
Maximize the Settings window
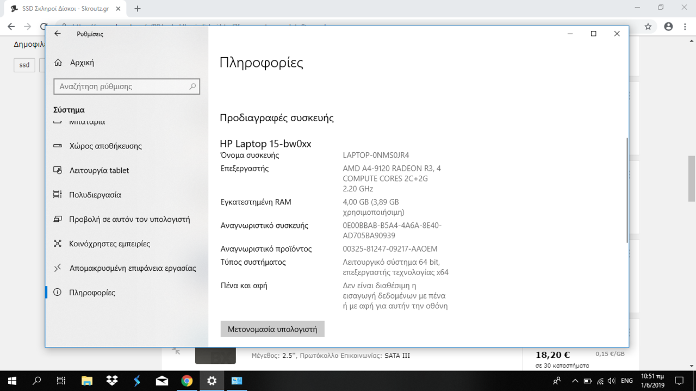(x=593, y=34)
